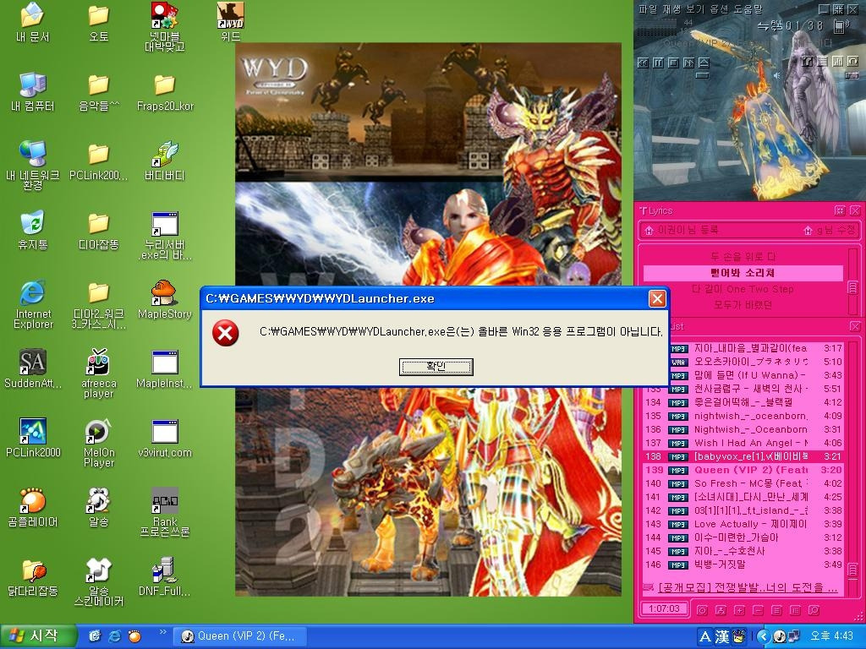Click the remove (−) icon below playlist
Image resolution: width=866 pixels, height=649 pixels.
758,610
